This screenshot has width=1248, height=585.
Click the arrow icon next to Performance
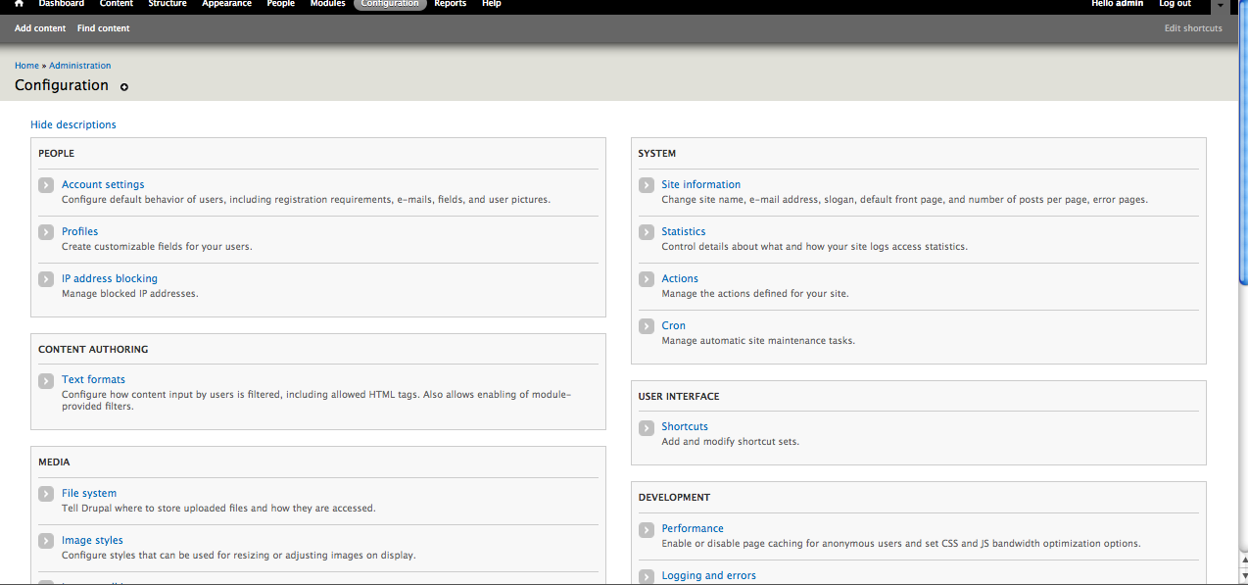point(646,528)
